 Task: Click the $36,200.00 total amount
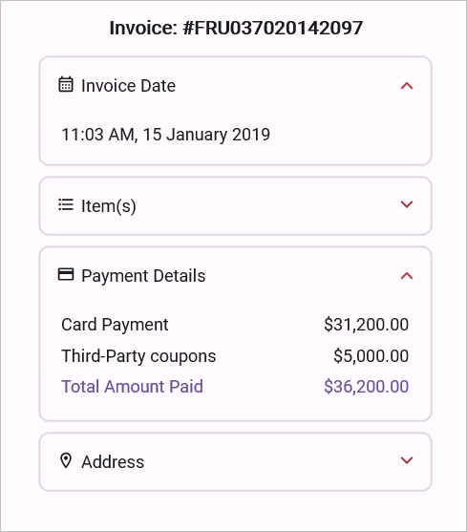click(x=367, y=387)
